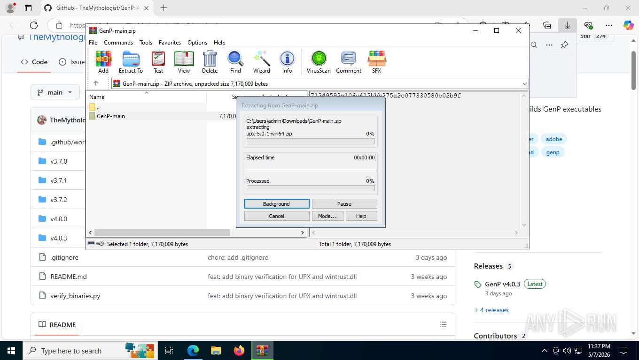Open WinRAR Options menu
This screenshot has height=360, width=639.
(197, 42)
